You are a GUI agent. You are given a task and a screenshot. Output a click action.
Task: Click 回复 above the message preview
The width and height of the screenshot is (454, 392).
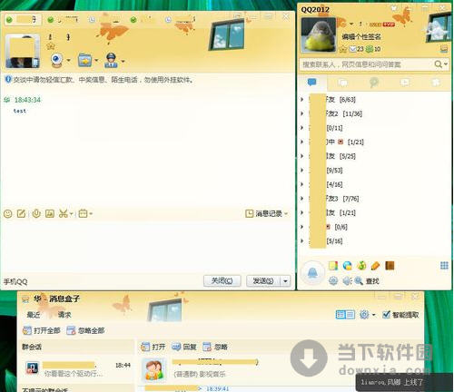point(184,347)
